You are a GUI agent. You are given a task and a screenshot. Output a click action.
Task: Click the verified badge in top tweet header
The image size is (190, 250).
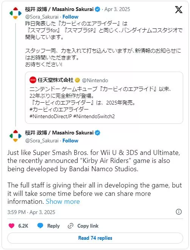(98, 9)
